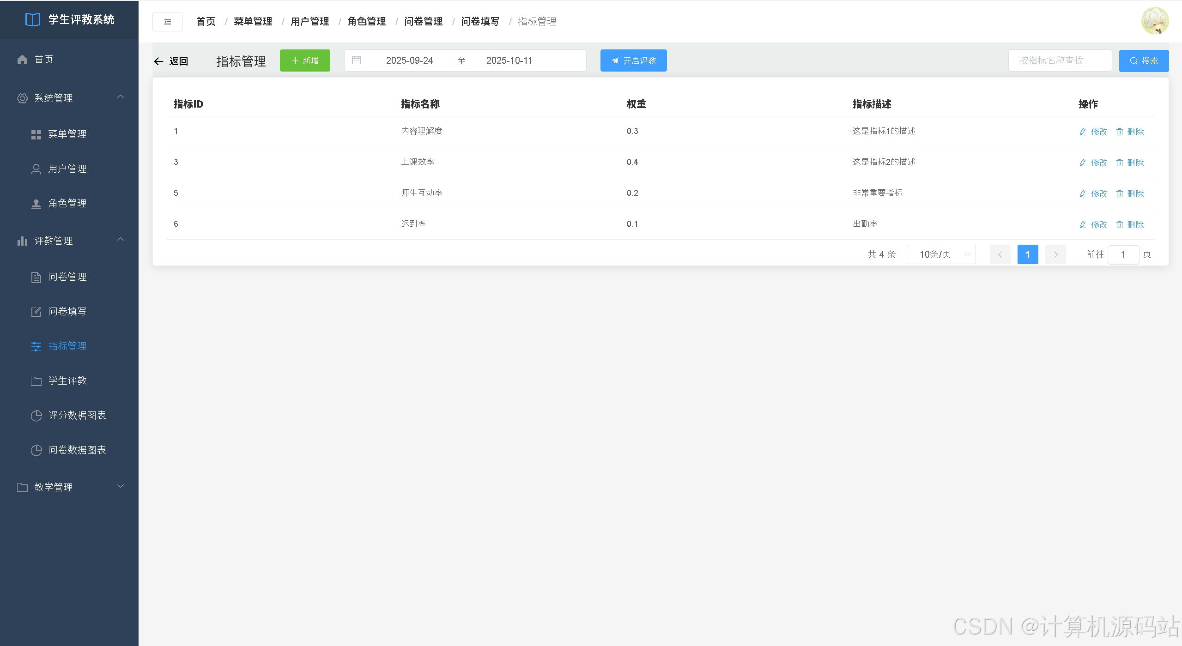Viewport: 1182px width, 646px height.
Task: Open 问卷管理 in the breadcrumb
Action: point(424,22)
